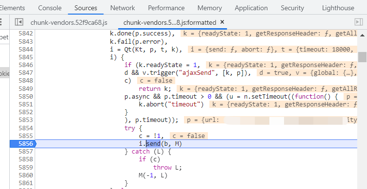Go to the Security tab
The image size is (367, 189).
tap(292, 8)
